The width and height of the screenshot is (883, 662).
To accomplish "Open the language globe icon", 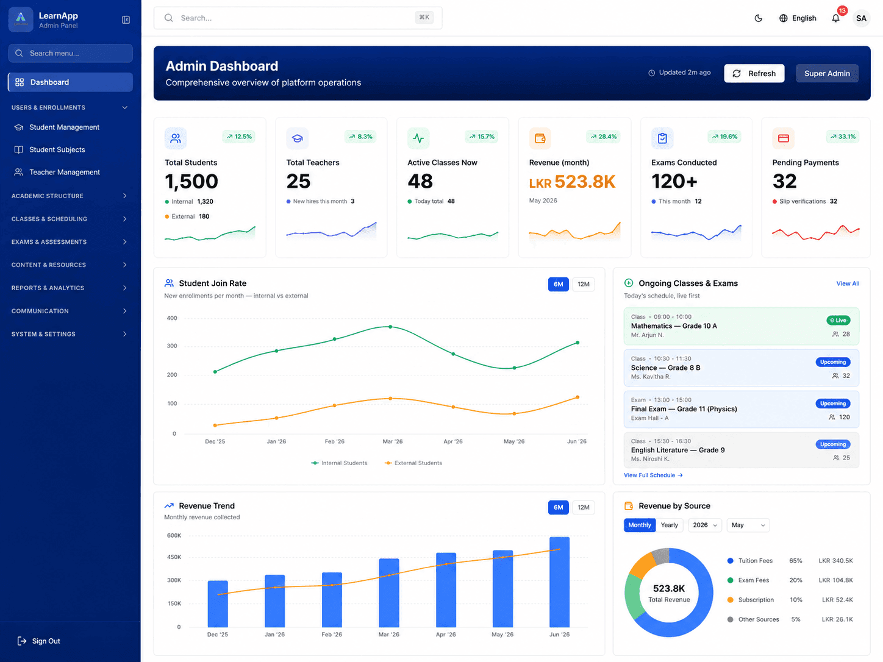I will 784,18.
